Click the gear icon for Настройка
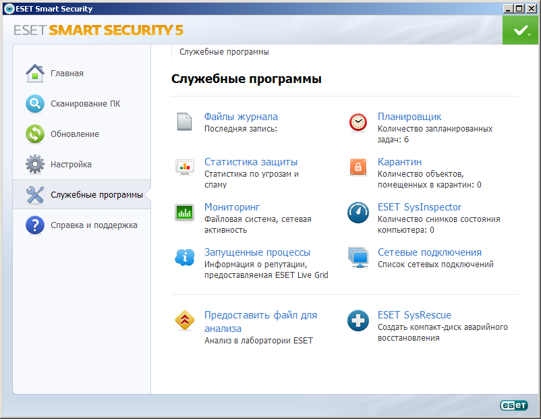The width and height of the screenshot is (541, 419). coord(35,164)
